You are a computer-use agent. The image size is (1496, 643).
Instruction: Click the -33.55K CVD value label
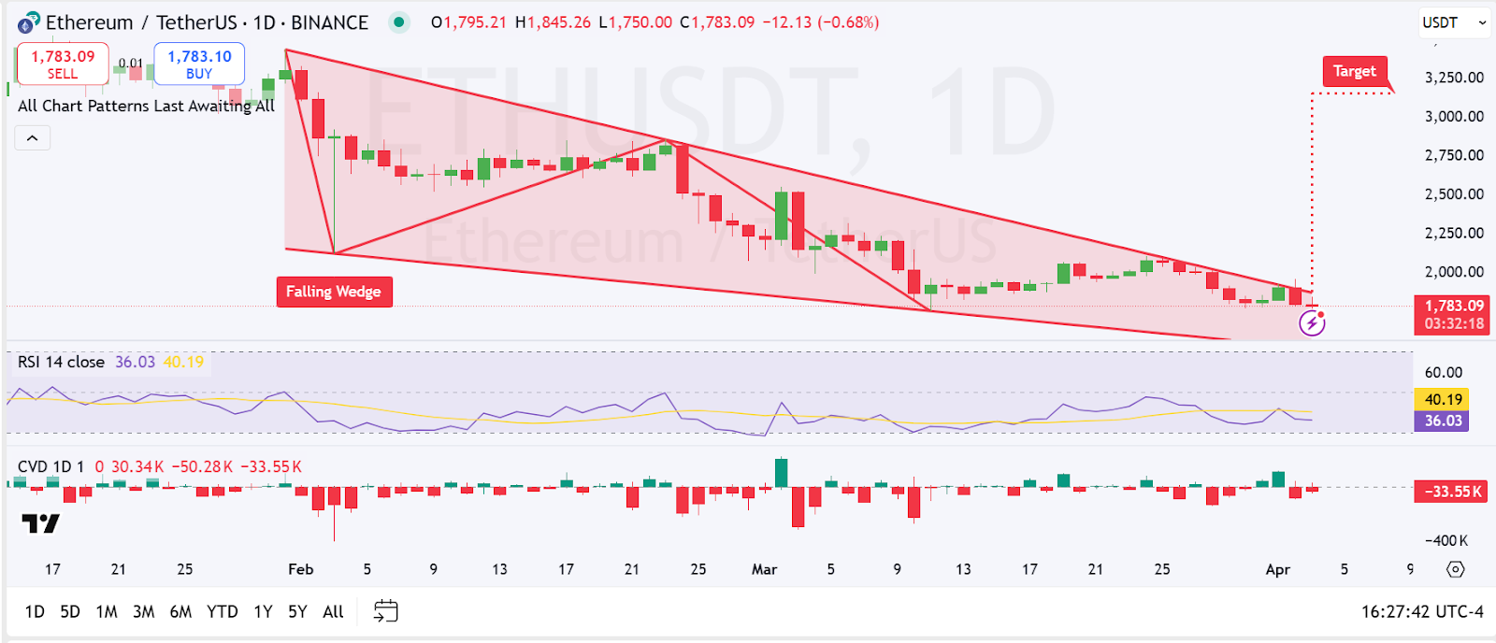pyautogui.click(x=1452, y=491)
